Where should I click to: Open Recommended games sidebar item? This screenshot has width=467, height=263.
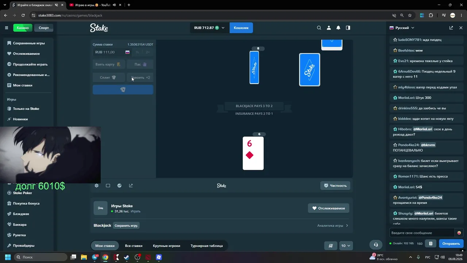pos(31,75)
